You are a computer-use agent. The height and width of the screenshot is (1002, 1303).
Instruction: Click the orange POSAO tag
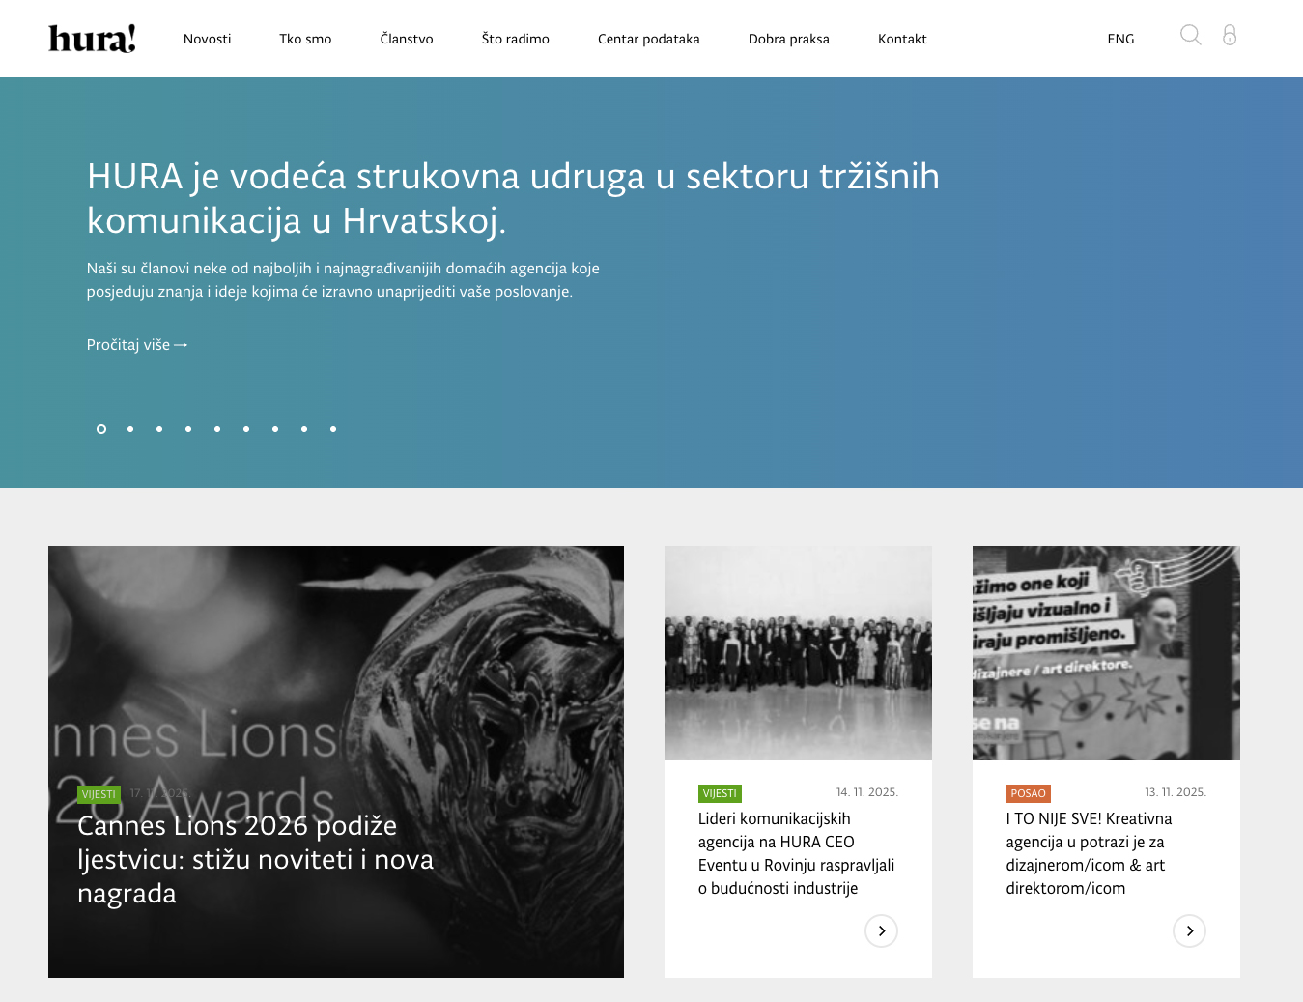(1028, 792)
